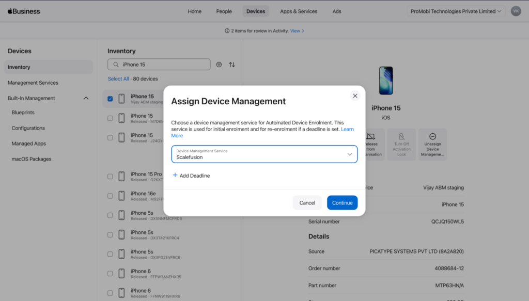Check the iPhone 15 J24GY row checkbox
Viewport: 529px width, 301px height.
coord(110,137)
